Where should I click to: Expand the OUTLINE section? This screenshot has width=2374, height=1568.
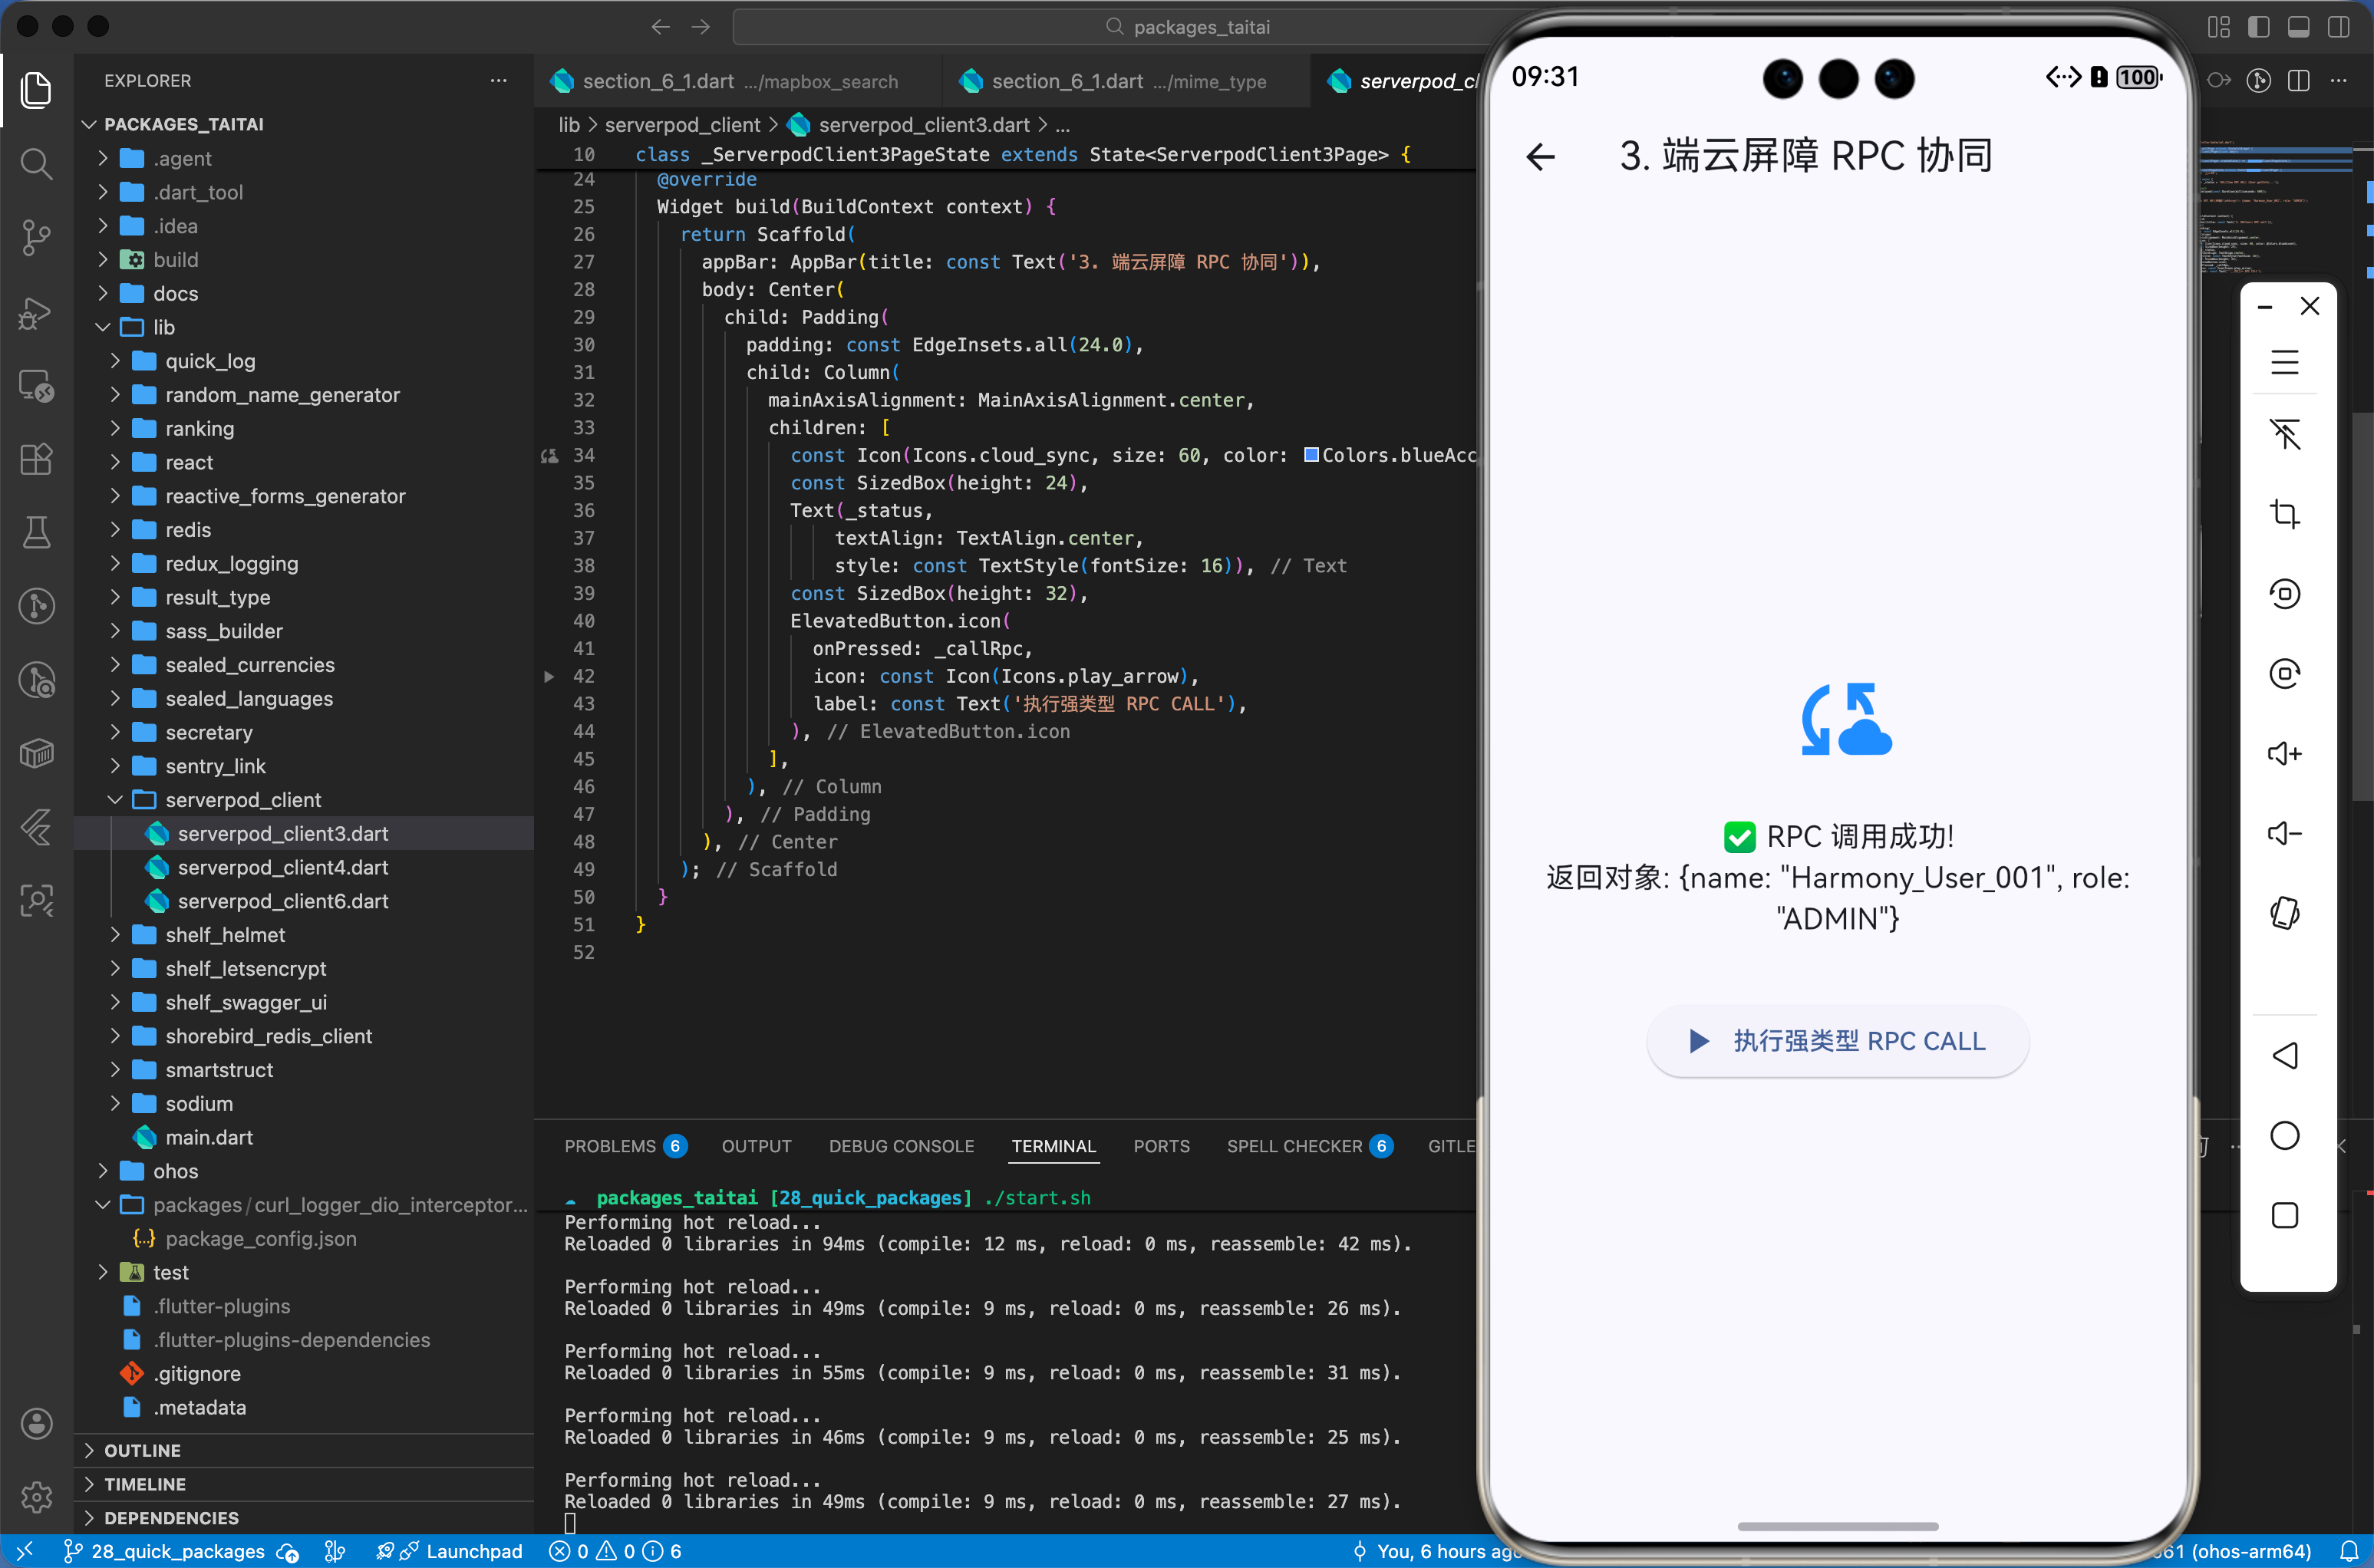142,1450
